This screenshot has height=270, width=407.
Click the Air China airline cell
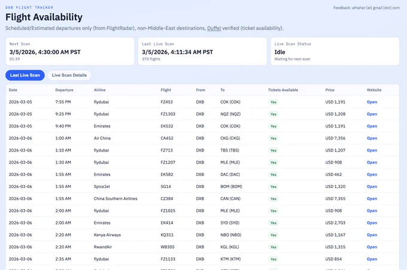102,138
